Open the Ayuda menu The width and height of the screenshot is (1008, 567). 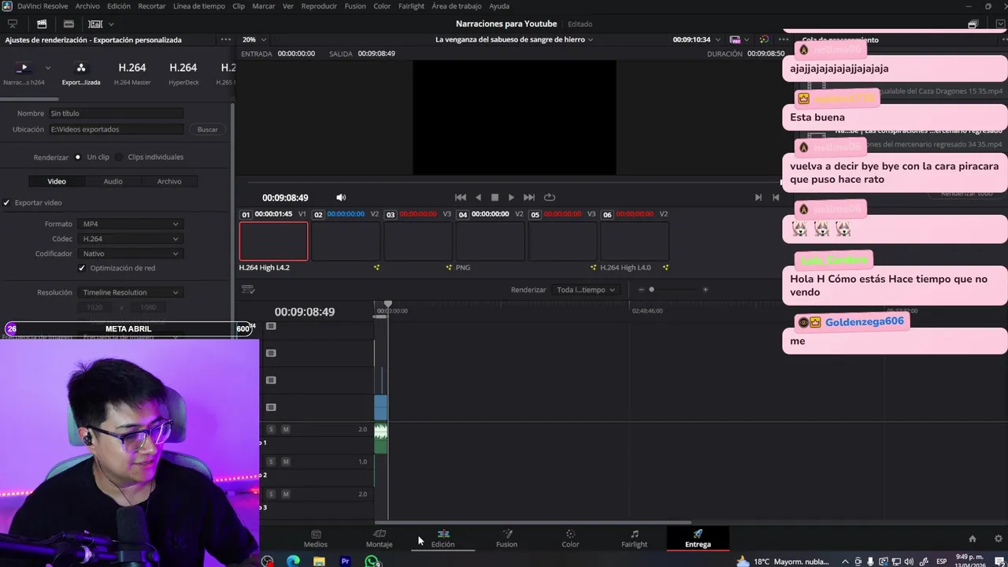click(499, 6)
